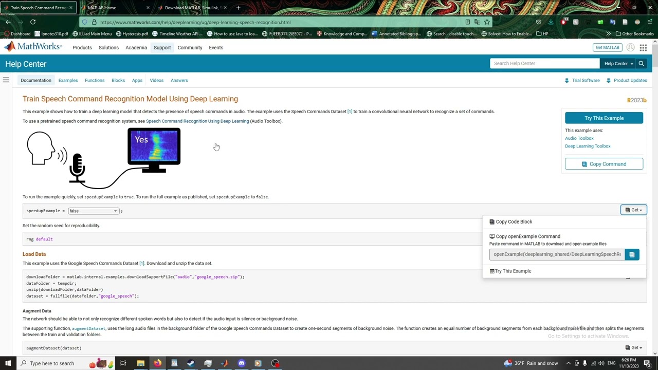Click the Help Center search magnifier button
Screen dimensions: 658x370
pyautogui.click(x=641, y=64)
